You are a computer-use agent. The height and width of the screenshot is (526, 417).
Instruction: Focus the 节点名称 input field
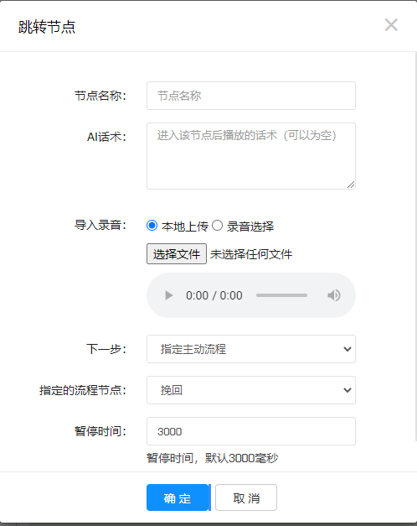coord(251,96)
